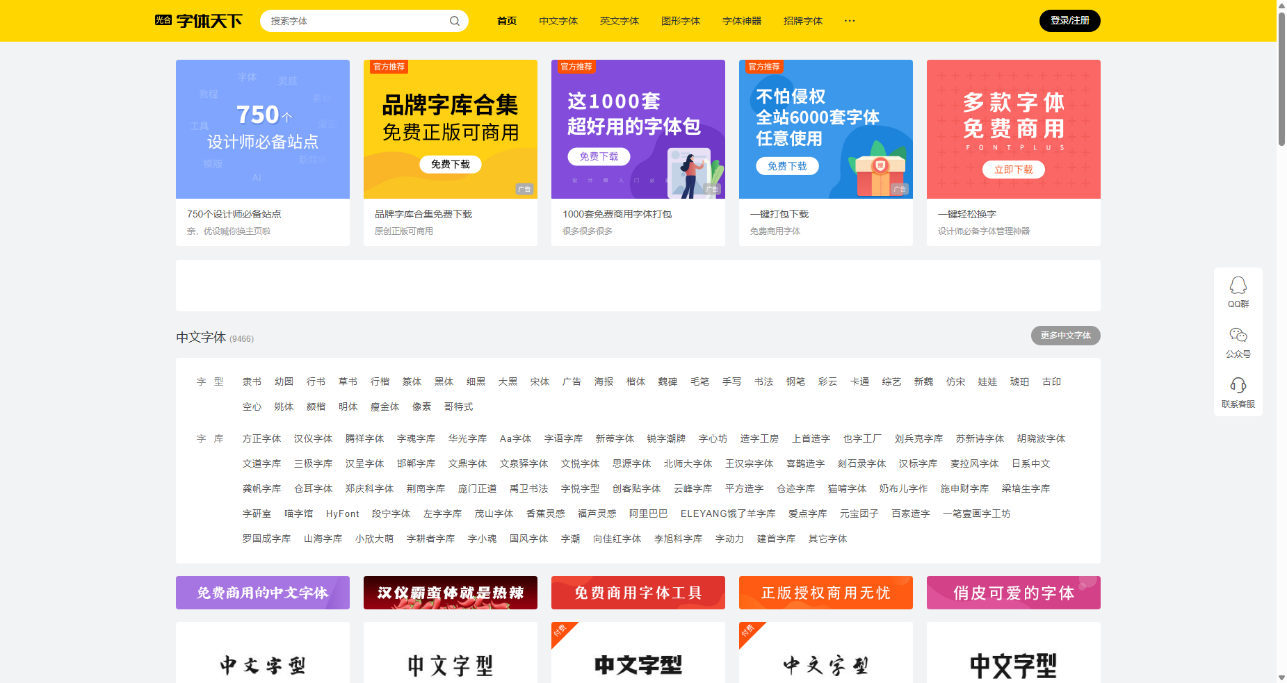Select the 行书 font type
1287x683 pixels.
point(316,381)
